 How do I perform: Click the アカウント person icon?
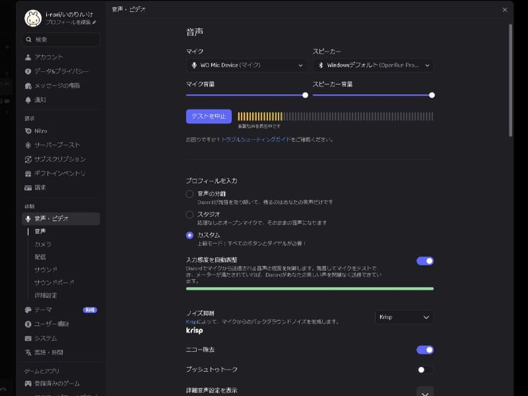[x=28, y=57]
